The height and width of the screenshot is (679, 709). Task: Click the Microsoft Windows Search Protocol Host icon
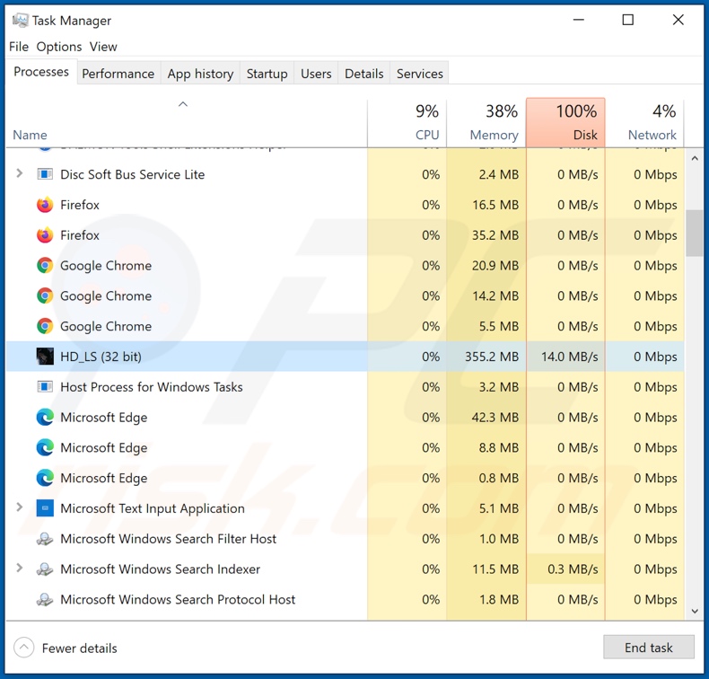click(x=45, y=599)
